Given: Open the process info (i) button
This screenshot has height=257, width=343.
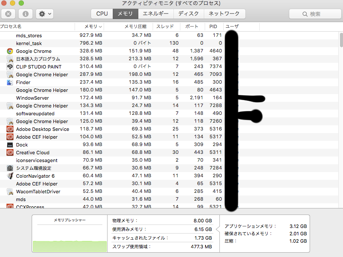Looking at the screenshot, I should pos(26,14).
